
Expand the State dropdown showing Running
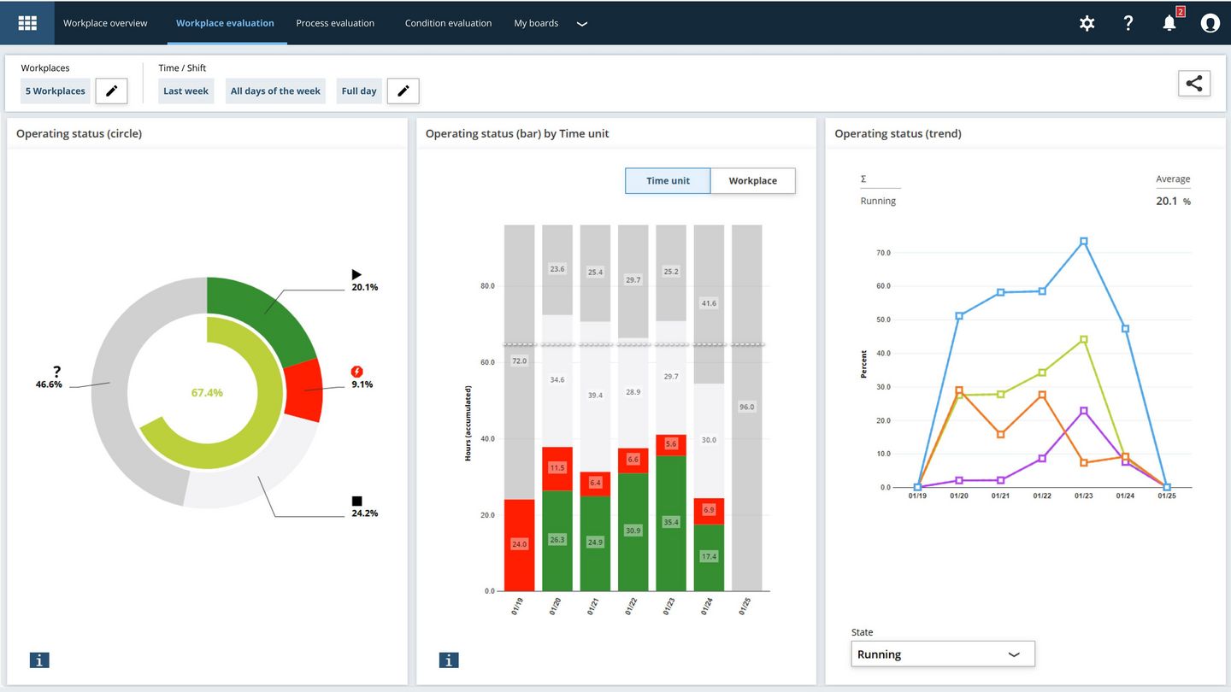point(943,654)
